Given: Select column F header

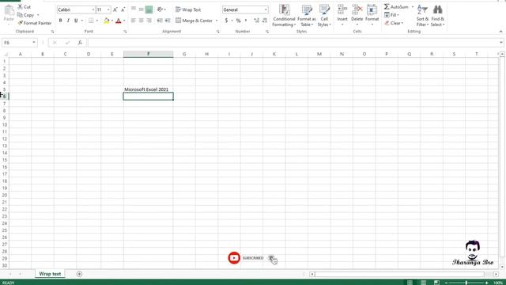Looking at the screenshot, I should coord(148,54).
